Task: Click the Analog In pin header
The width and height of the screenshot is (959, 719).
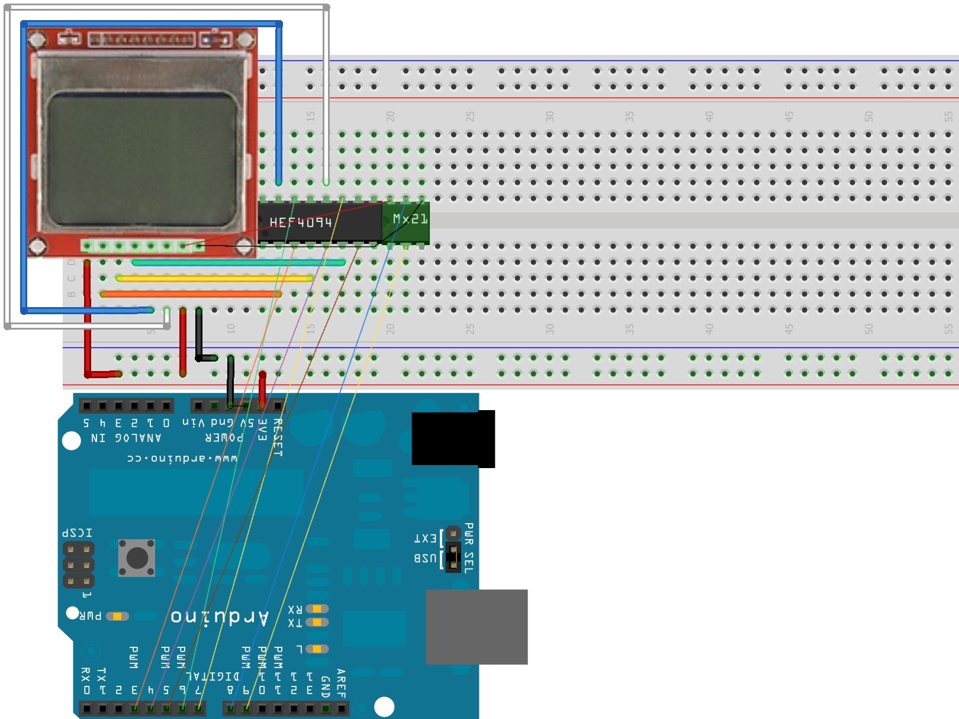Action: point(127,406)
